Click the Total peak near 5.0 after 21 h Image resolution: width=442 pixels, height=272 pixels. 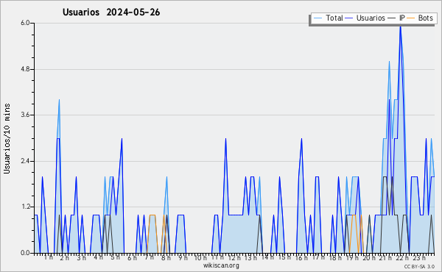389,62
